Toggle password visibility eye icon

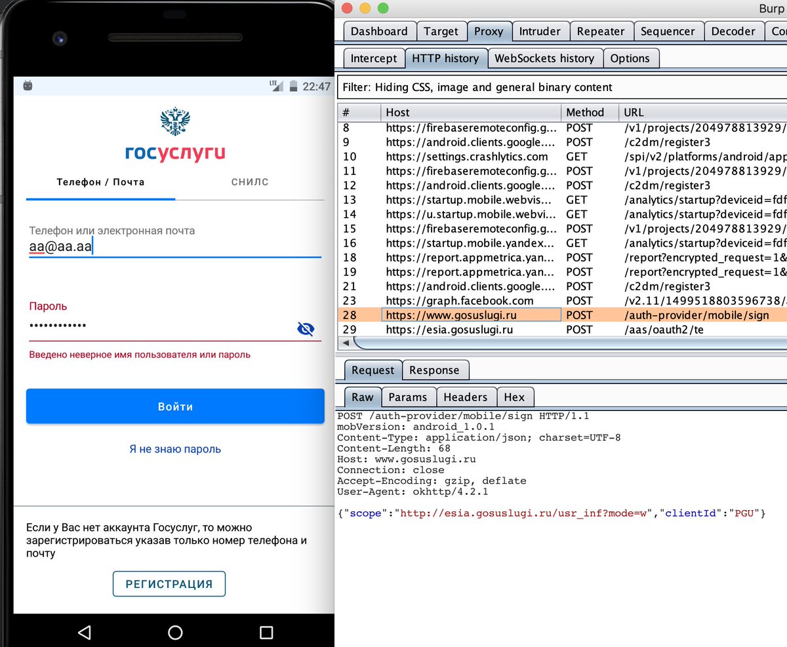(306, 329)
